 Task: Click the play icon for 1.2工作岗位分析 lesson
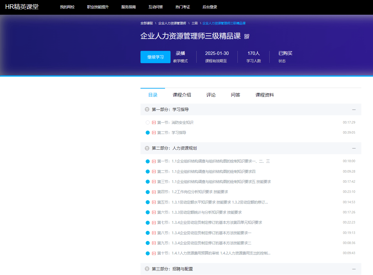pyautogui.click(x=154, y=192)
